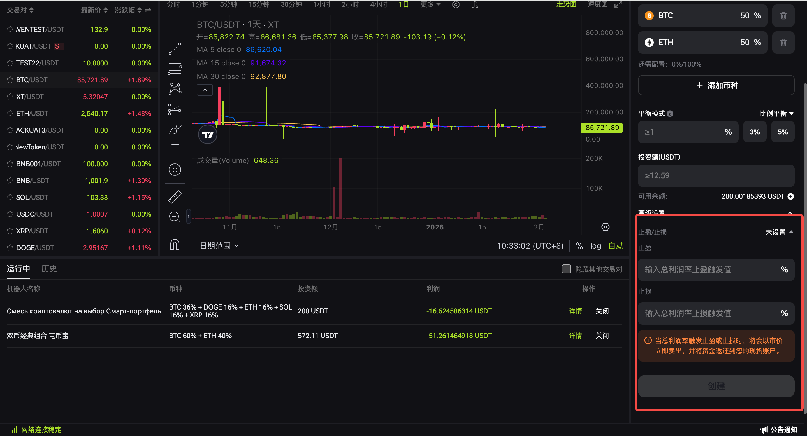The width and height of the screenshot is (807, 436).
Task: Select the text annotation tool
Action: (175, 149)
